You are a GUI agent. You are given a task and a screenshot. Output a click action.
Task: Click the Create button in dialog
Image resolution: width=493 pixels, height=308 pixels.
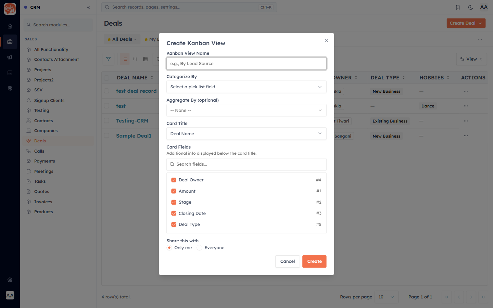coord(314,261)
